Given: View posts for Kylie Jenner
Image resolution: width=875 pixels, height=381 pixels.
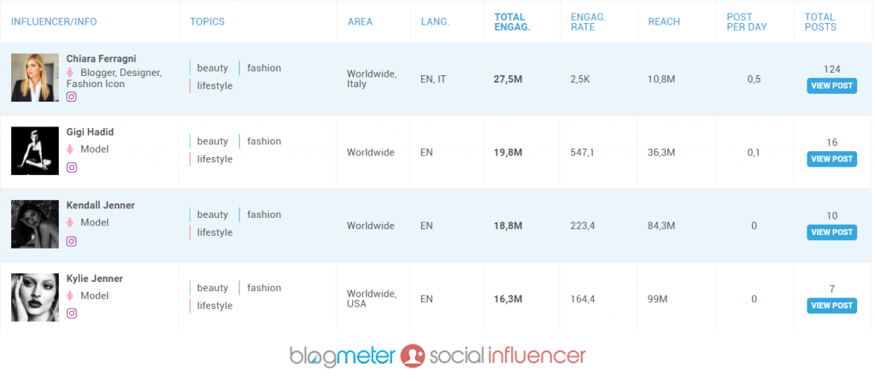Looking at the screenshot, I should click(x=831, y=306).
